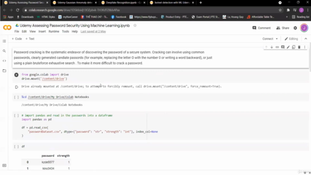The height and width of the screenshot is (175, 311).
Task: Select the kzde5577 password cell
Action: 48,162
